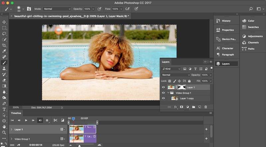Select the Rectangular Marquee tool

[x=4, y=28]
